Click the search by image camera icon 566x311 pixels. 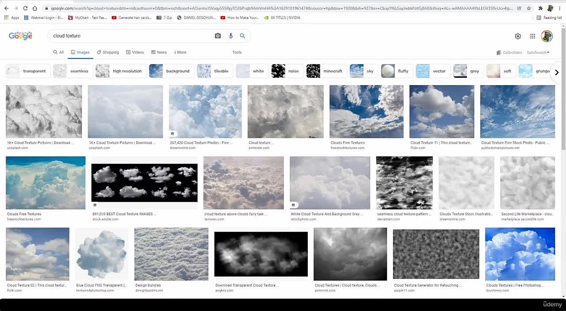(218, 36)
